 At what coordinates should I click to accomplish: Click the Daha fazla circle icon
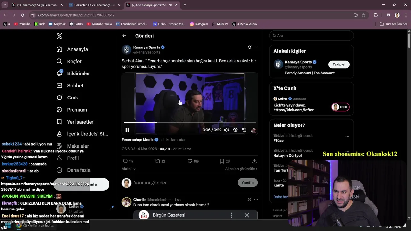point(59,170)
